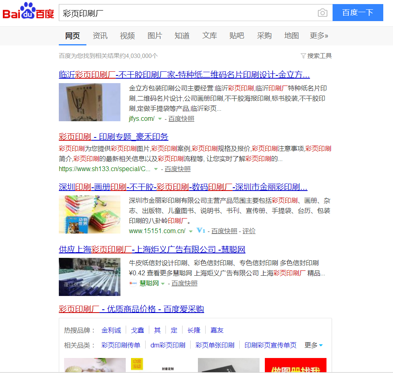Select hot brand 其
This screenshot has width=393, height=373.
[x=157, y=330]
